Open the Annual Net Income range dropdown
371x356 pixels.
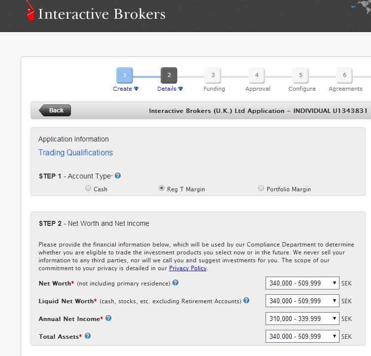pos(303,319)
